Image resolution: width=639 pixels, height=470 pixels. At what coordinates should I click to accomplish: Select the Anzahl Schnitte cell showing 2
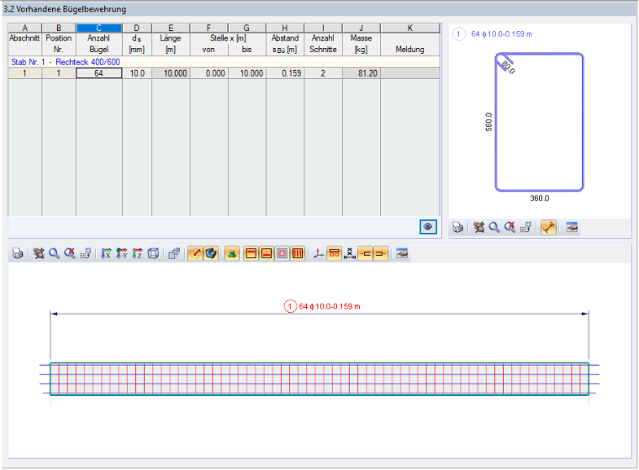coord(323,73)
